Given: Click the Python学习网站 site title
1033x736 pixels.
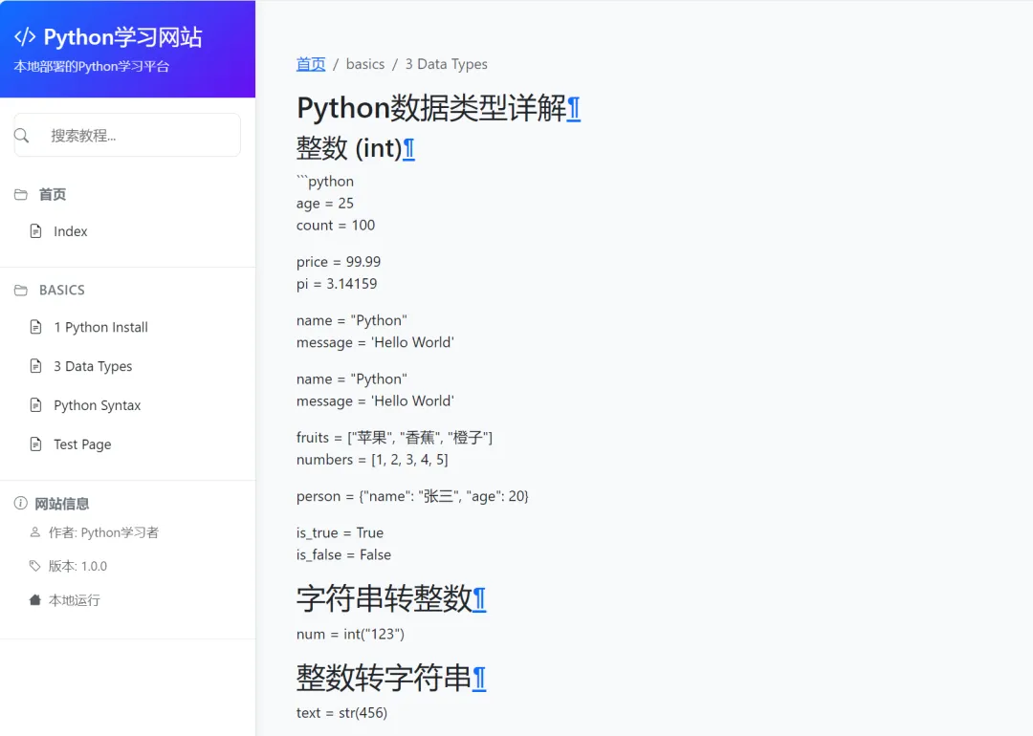Looking at the screenshot, I should 122,37.
